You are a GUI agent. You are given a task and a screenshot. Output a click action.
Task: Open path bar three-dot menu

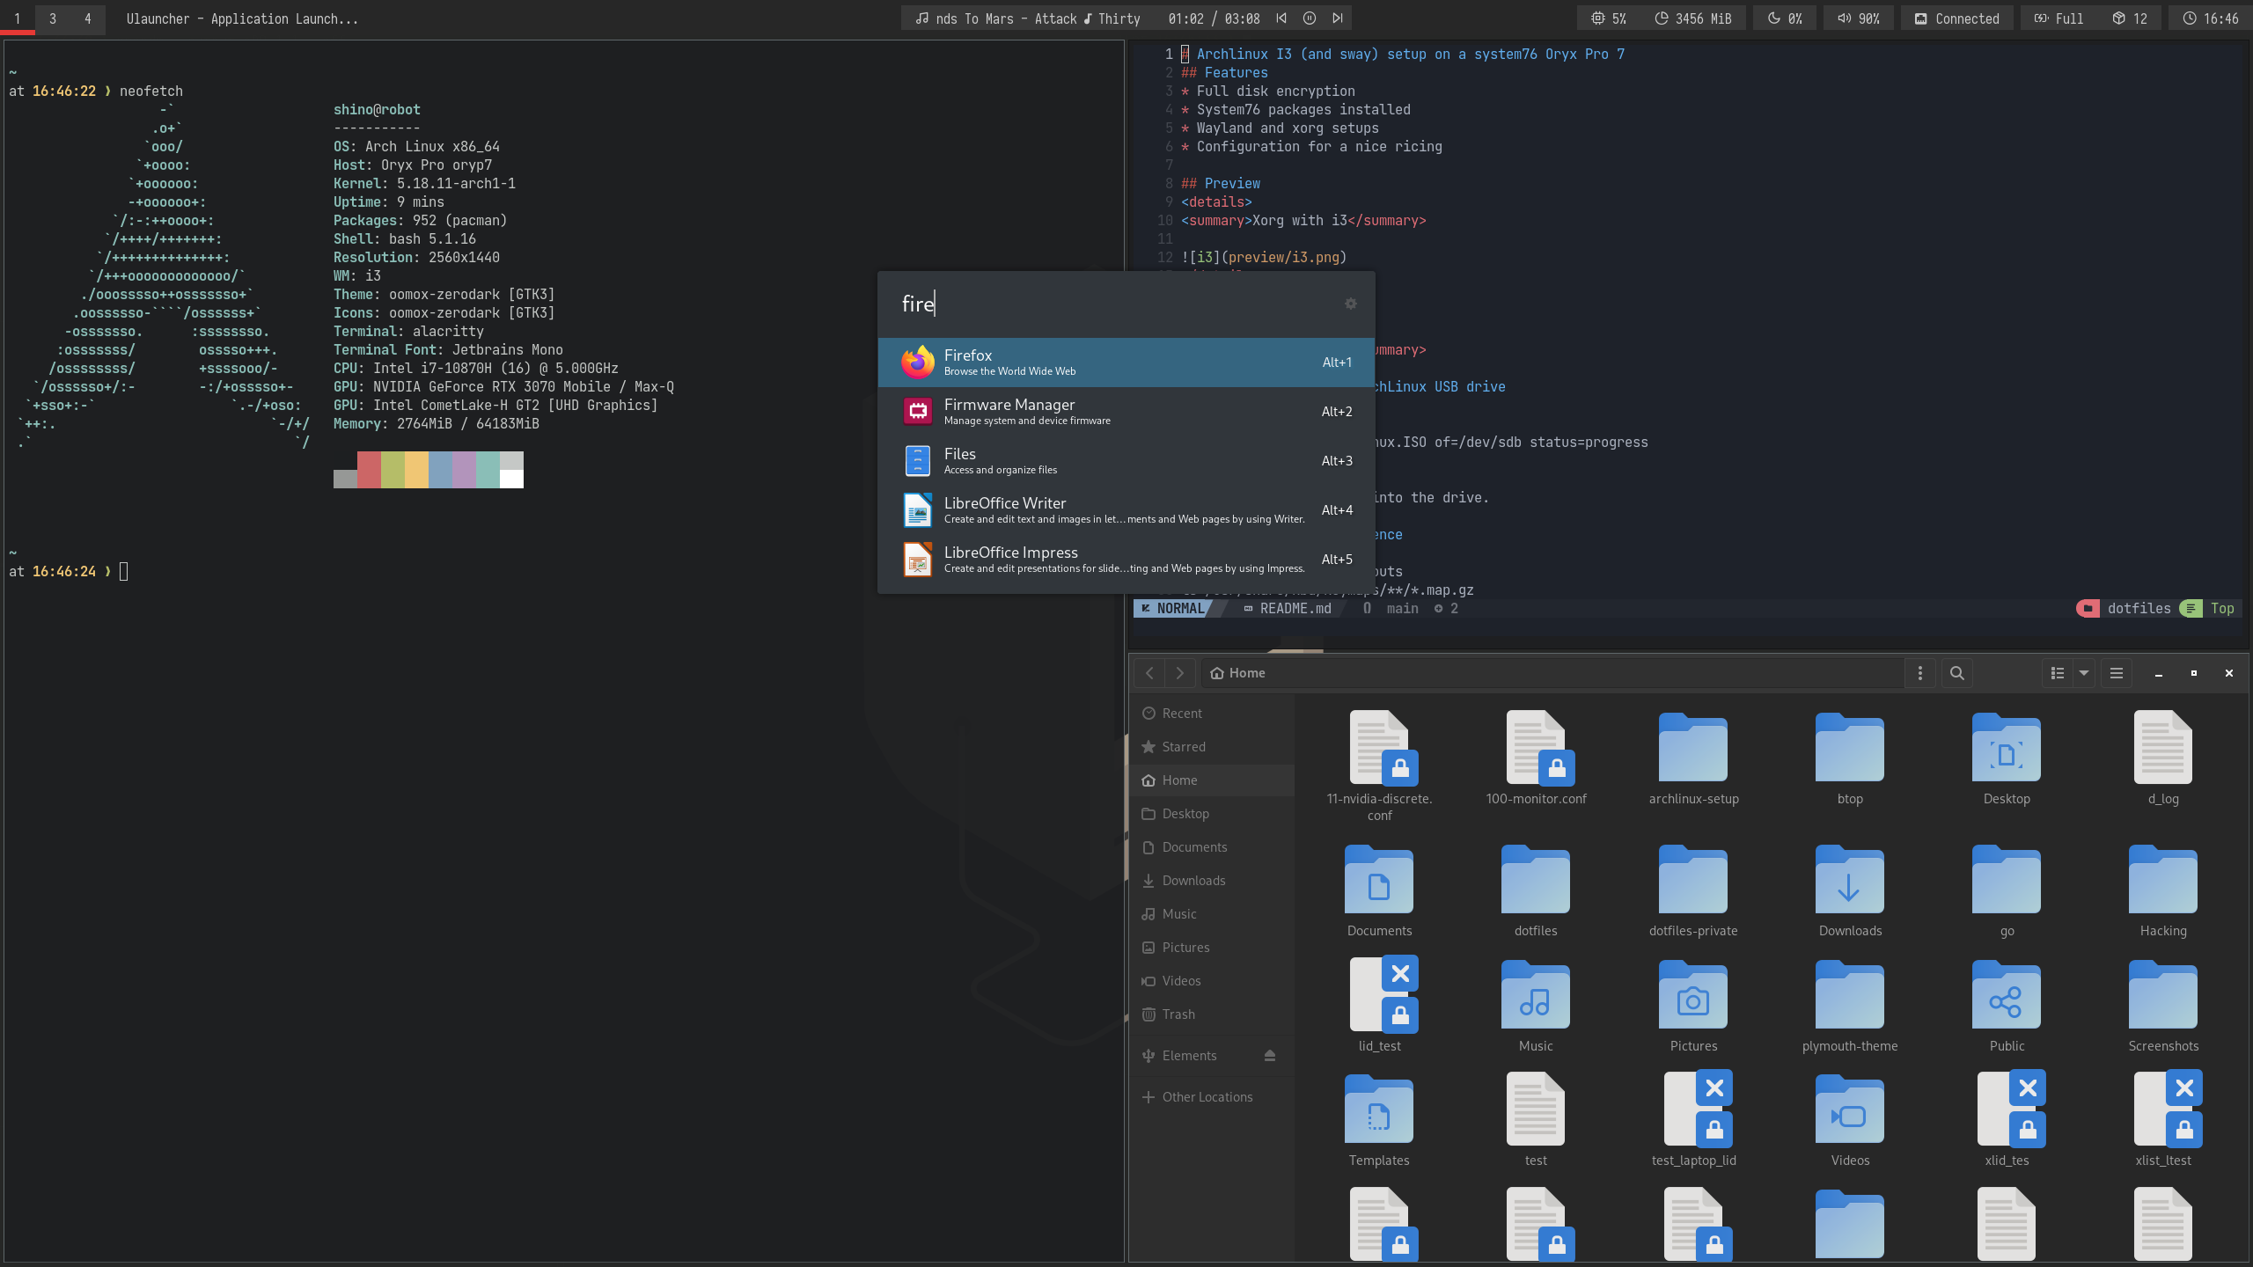tap(1920, 673)
